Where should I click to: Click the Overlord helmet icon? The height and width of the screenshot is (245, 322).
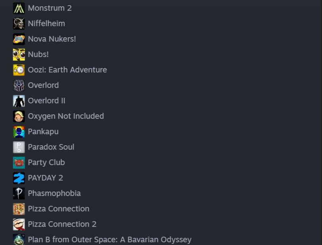pyautogui.click(x=19, y=85)
